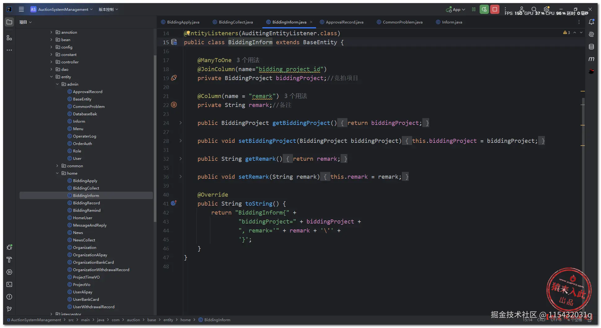Switch to the CommonProblem.java tab
The image size is (601, 328).
click(400, 22)
